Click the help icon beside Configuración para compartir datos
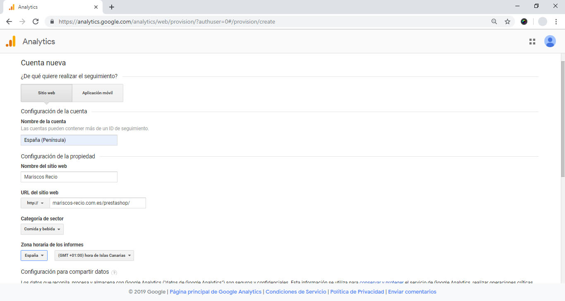This screenshot has height=301, width=565. (114, 272)
